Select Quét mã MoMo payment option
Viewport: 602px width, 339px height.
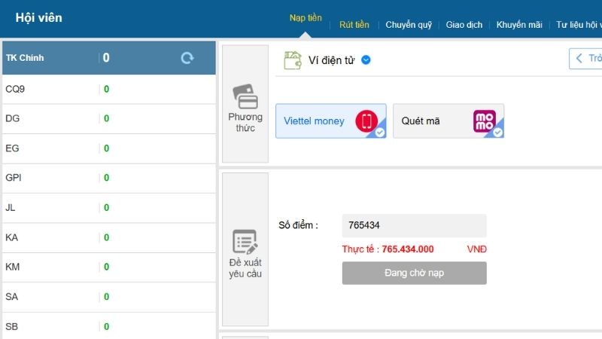tap(448, 121)
